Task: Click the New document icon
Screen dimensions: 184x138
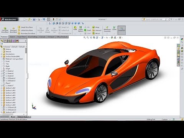Action: tap(24, 19)
